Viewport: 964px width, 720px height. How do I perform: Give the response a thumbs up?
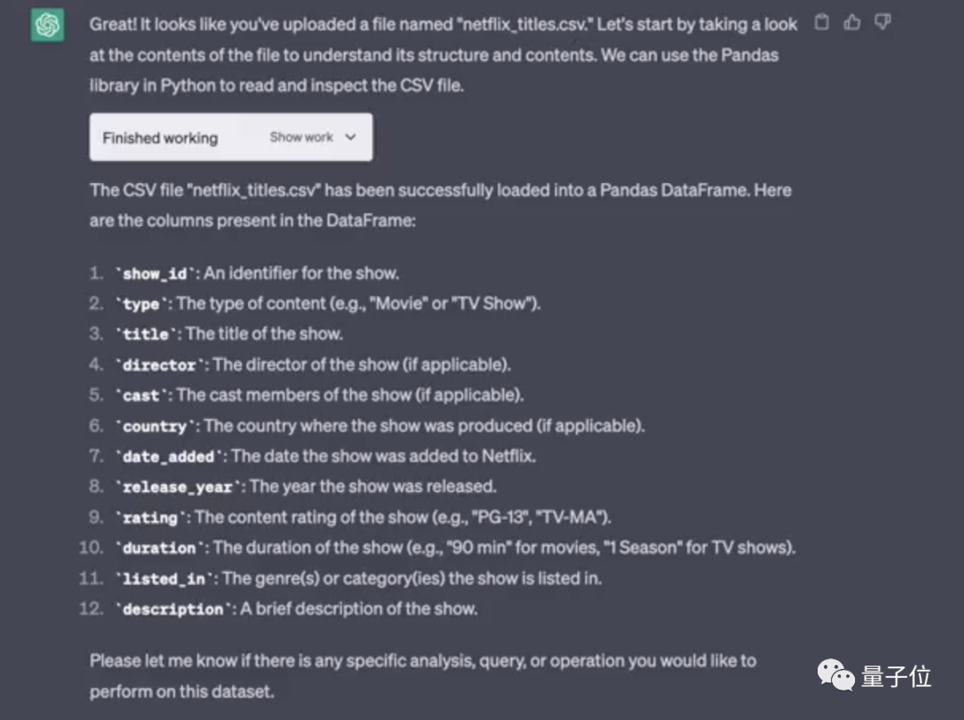pyautogui.click(x=852, y=22)
